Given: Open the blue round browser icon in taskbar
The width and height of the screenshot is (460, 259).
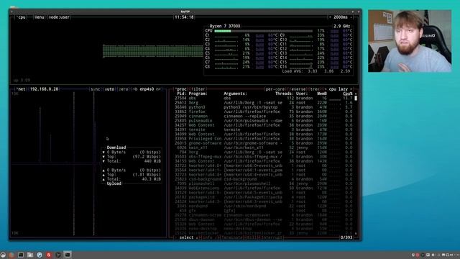Looking at the screenshot, I should pyautogui.click(x=40, y=255).
